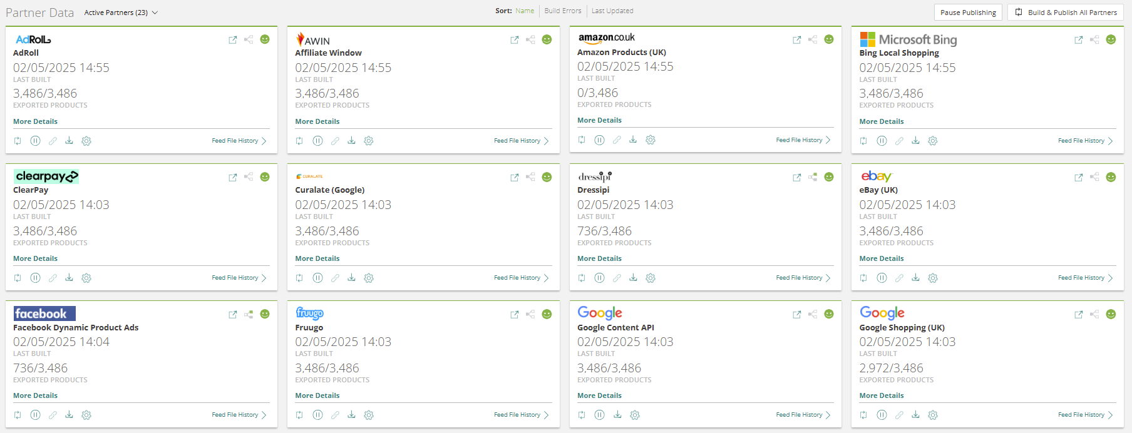Download the Bing Local Shopping feed
The image size is (1132, 433).
pos(916,141)
